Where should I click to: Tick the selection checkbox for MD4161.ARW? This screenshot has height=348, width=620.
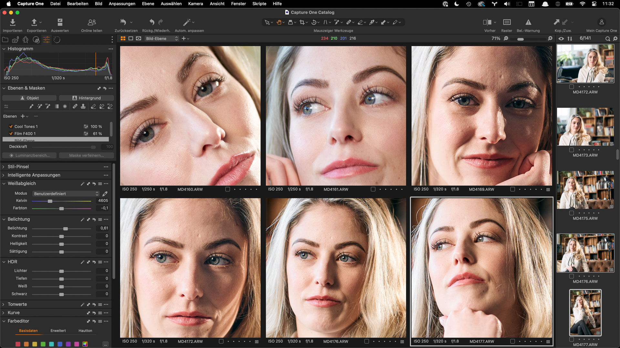373,189
